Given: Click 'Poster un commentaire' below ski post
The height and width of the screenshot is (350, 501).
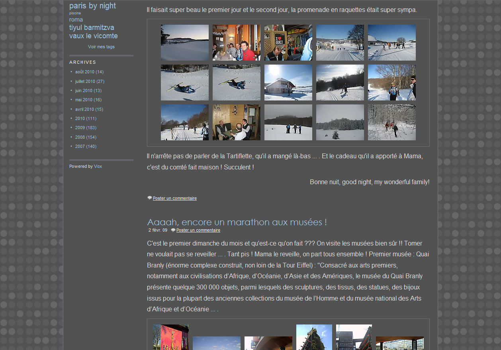Looking at the screenshot, I should pyautogui.click(x=174, y=198).
